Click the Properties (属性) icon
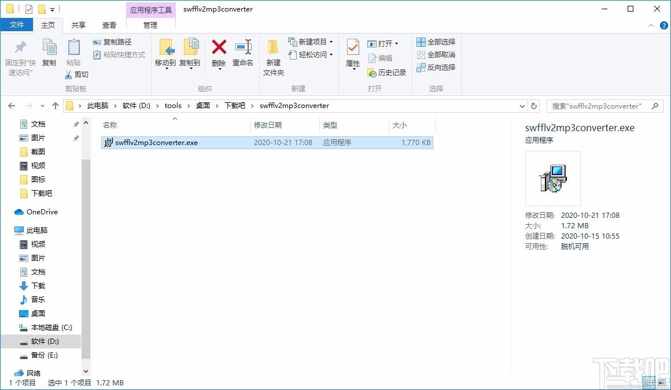Viewport: 671px width, 390px height. [x=353, y=47]
